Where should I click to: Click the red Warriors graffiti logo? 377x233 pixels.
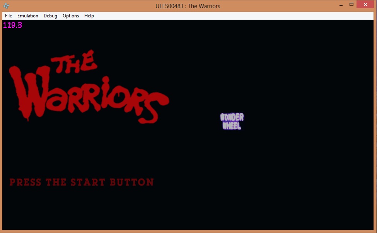(88, 93)
